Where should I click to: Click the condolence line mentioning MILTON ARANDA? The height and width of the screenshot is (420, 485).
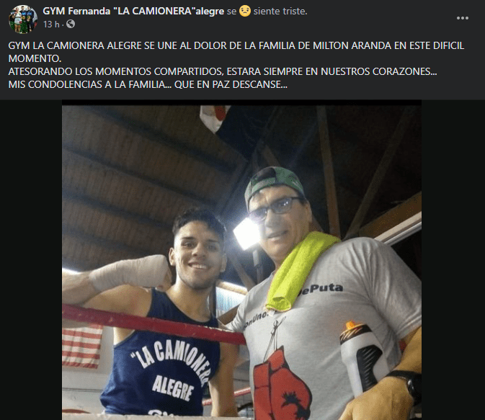pyautogui.click(x=236, y=52)
